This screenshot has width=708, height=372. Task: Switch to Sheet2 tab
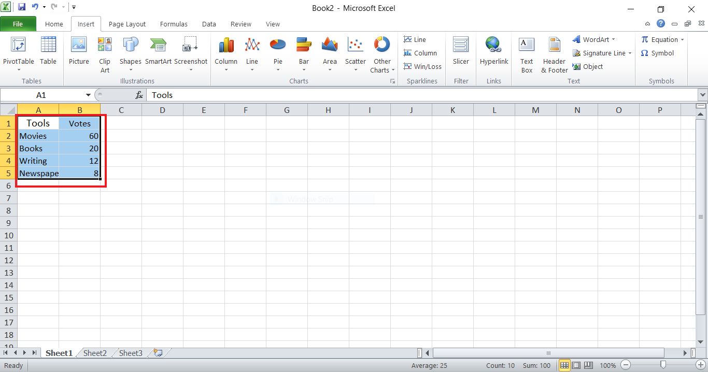pos(95,353)
